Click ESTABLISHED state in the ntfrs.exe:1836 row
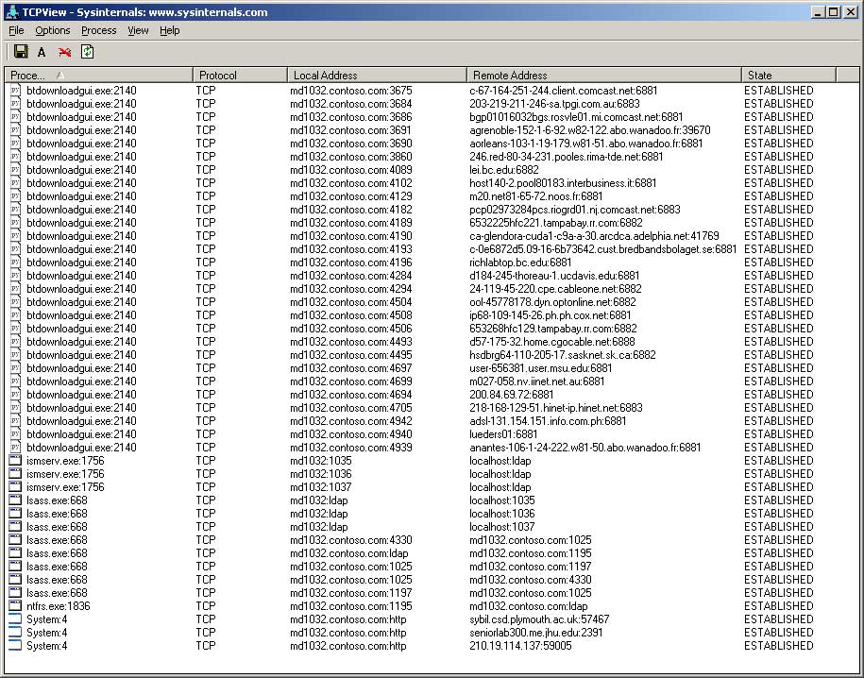 [779, 606]
